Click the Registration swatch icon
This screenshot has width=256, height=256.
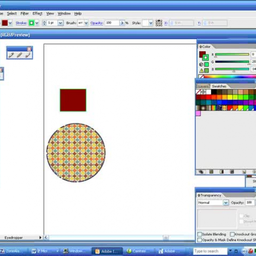203,92
